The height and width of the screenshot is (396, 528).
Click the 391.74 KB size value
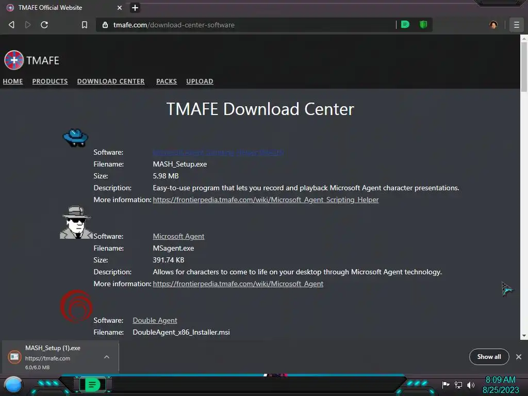click(x=169, y=260)
